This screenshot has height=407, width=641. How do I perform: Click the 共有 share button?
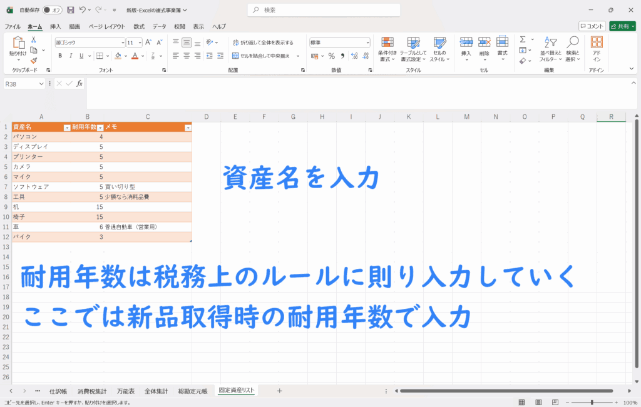point(622,26)
